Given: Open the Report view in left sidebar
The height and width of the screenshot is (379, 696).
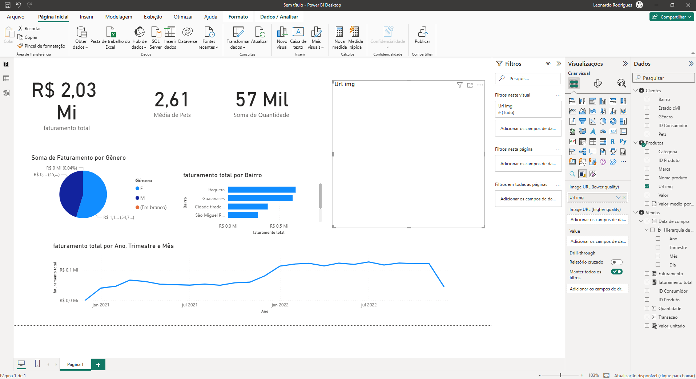Looking at the screenshot, I should click(x=6, y=64).
